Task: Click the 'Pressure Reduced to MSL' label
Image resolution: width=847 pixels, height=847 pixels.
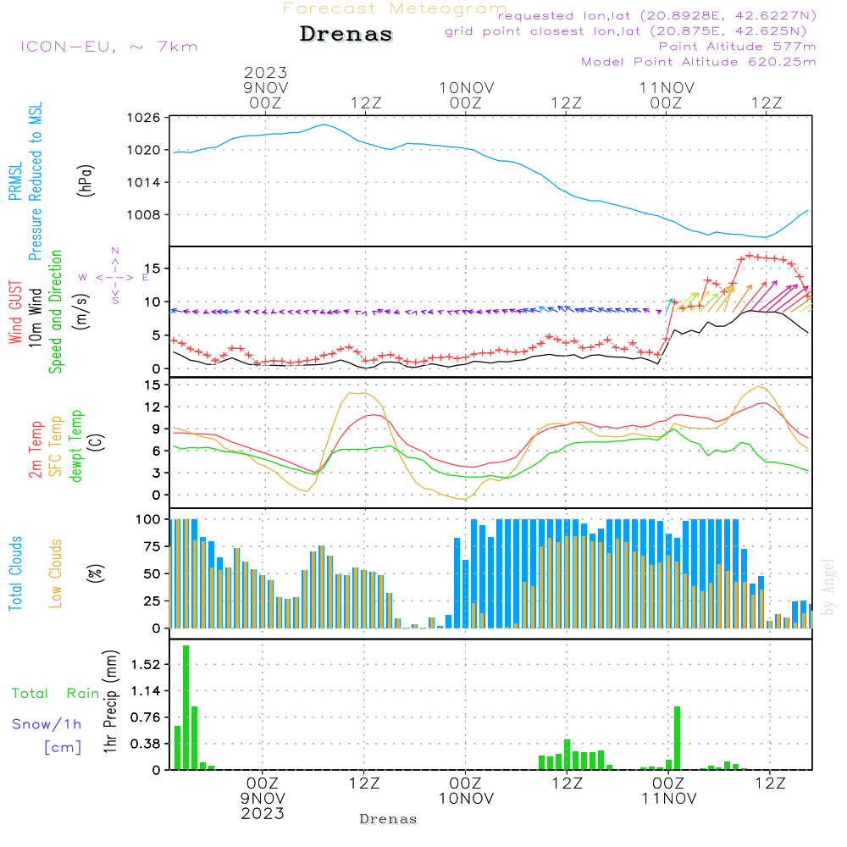Action: 35,181
